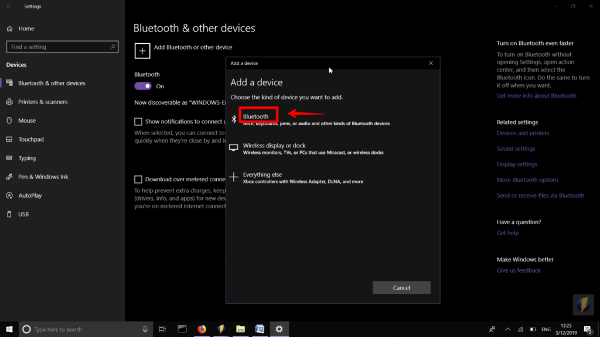Click the search magnifier in Find a setting
Screen dimensions: 600x337
click(x=112, y=47)
